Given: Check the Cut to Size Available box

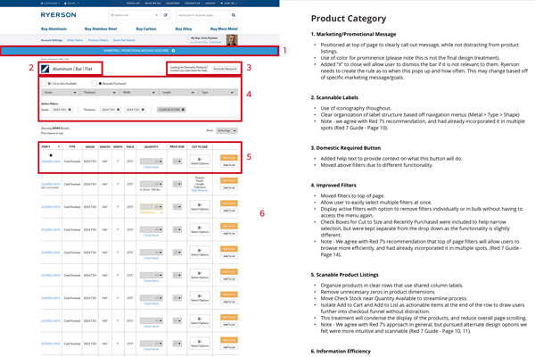Looking at the screenshot, I should point(44,83).
